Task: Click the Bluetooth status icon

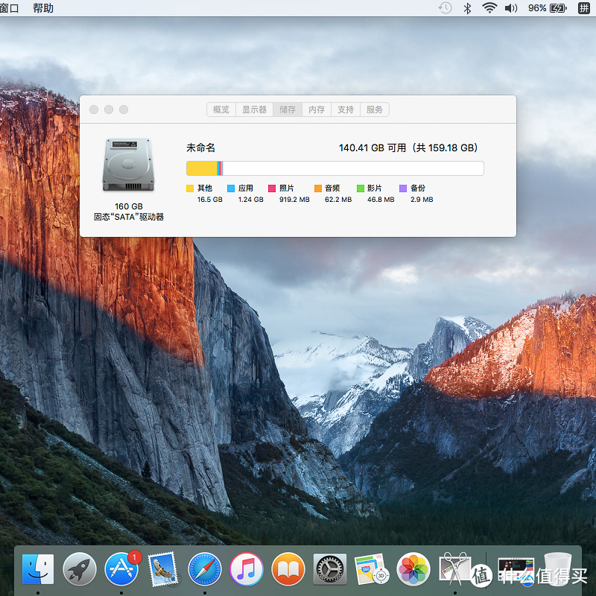Action: 466,8
